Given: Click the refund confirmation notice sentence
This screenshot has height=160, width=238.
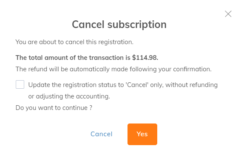Looking at the screenshot, I should [x=113, y=69].
